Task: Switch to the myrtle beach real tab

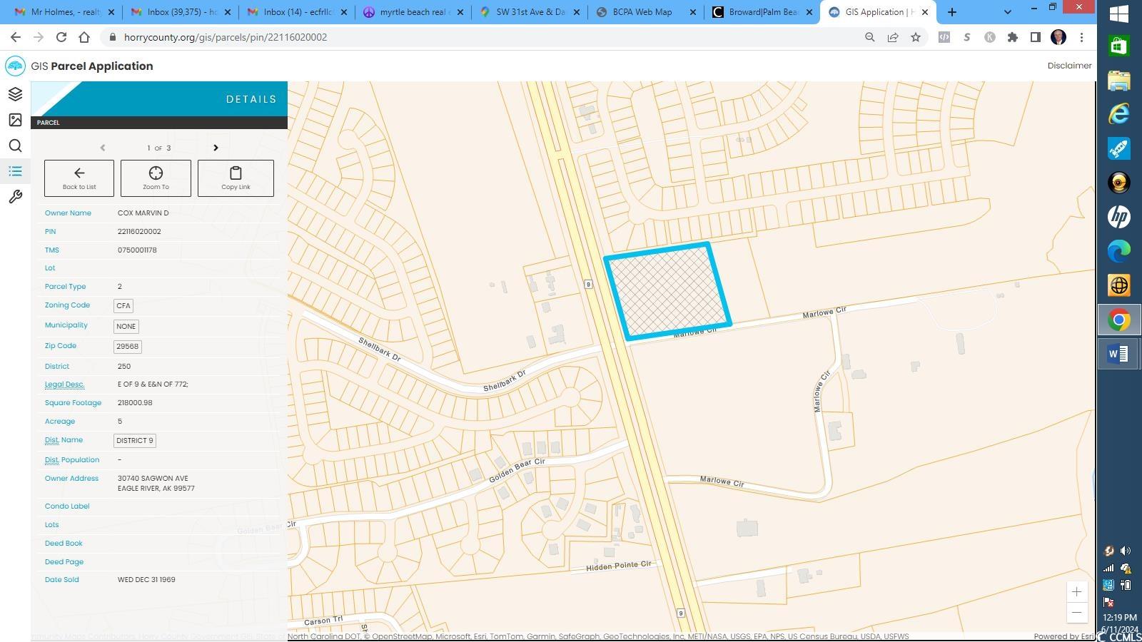Action: point(410,12)
